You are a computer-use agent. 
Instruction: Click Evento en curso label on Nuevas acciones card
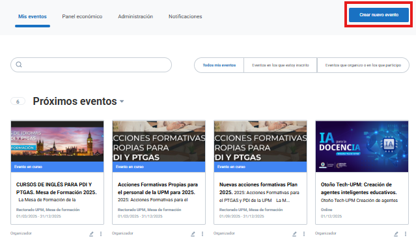(x=231, y=167)
